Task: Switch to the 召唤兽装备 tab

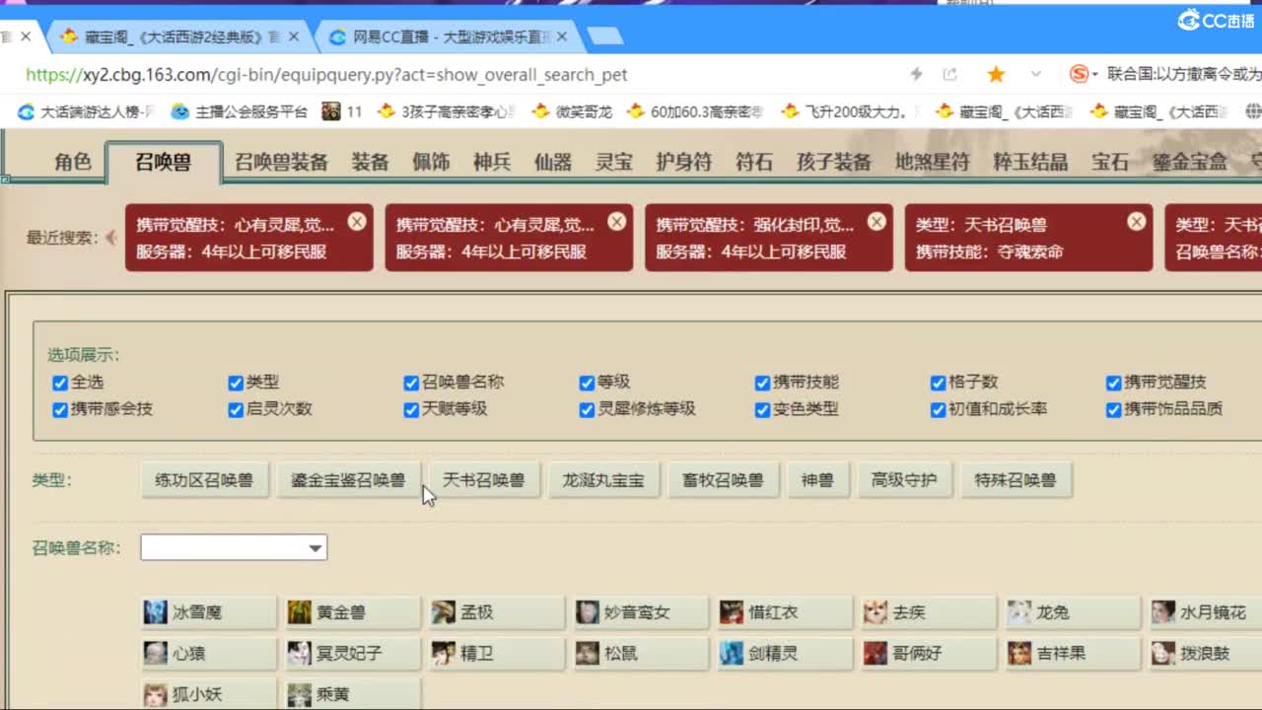Action: (281, 162)
